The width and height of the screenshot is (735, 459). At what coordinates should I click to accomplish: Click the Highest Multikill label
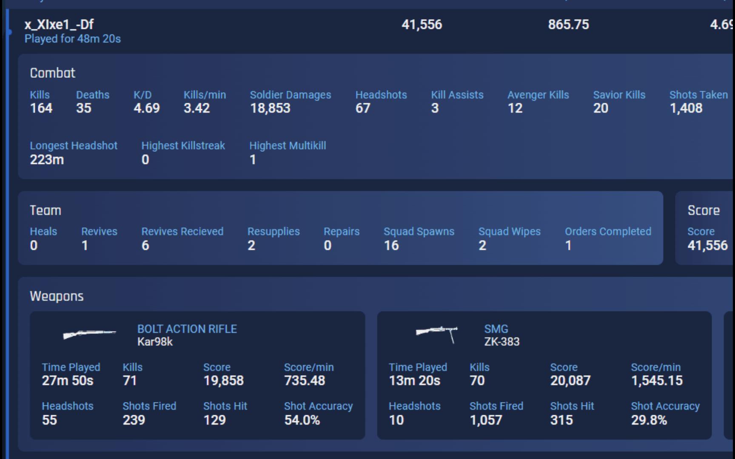tap(288, 146)
